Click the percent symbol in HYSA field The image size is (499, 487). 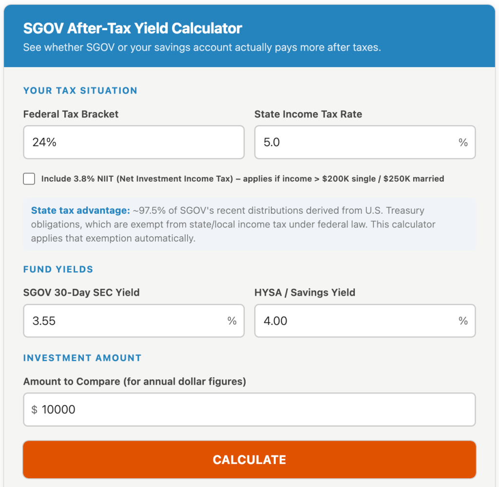click(463, 320)
